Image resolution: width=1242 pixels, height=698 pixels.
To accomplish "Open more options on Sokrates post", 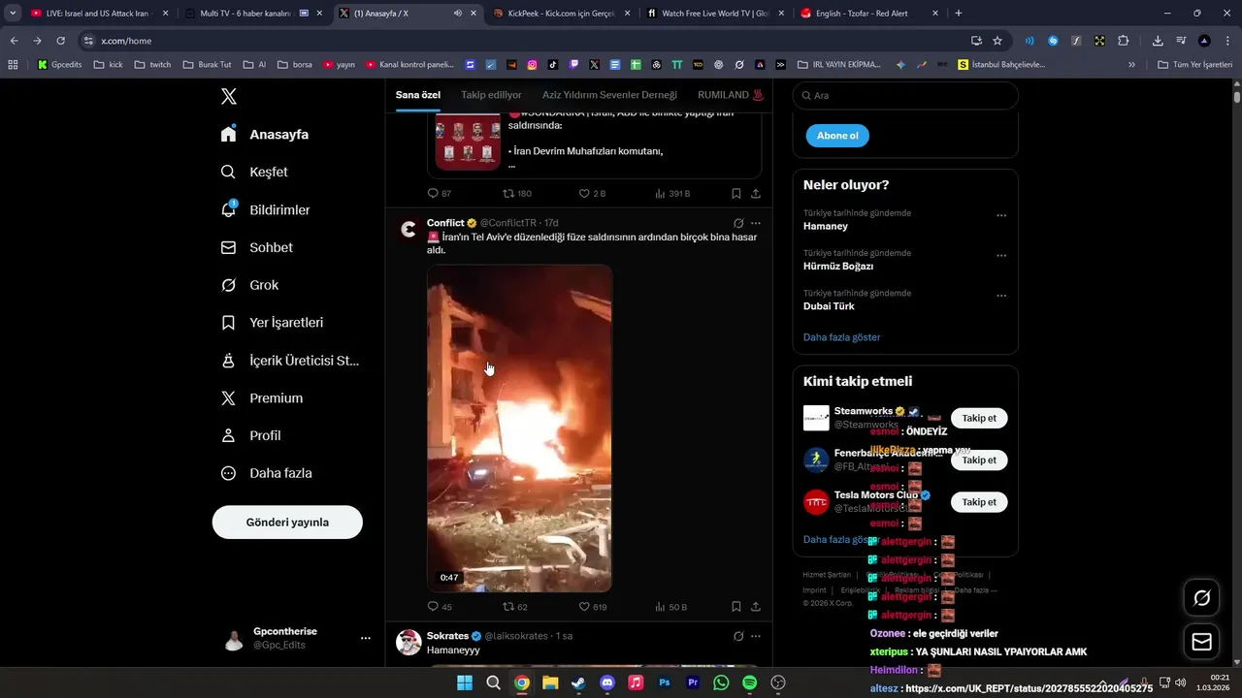I will pos(756,636).
